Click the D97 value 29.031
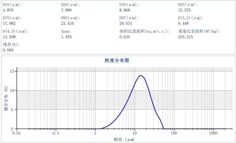 126,24
